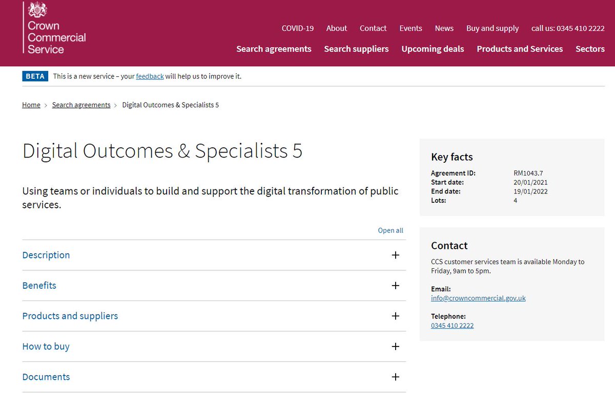615x411 pixels.
Task: Open the Documents accordion heading
Action: tap(46, 377)
